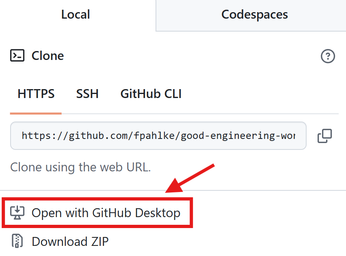Viewport: 346px width, 256px height.
Task: Click the terminal icon beside Clone
Action: click(x=17, y=55)
